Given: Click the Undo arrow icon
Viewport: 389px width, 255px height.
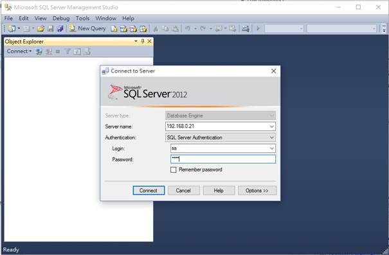Looking at the screenshot, I should point(188,29).
